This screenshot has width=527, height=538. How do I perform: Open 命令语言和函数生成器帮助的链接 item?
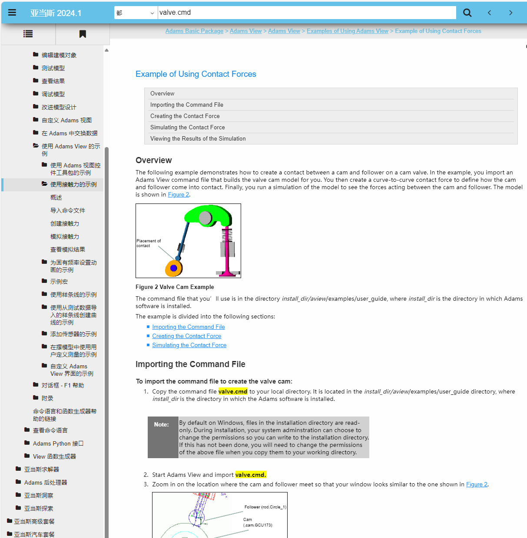65,415
